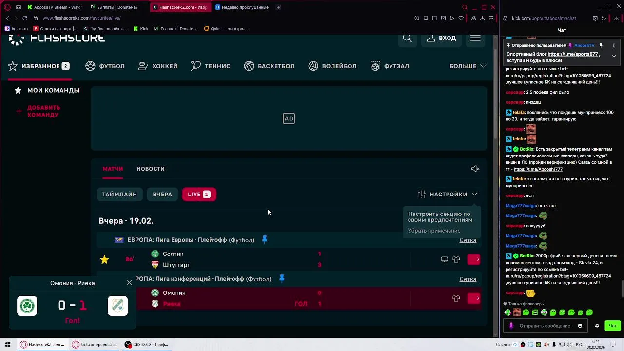Select the ВЧЕРА filter
Image resolution: width=624 pixels, height=351 pixels.
(x=162, y=195)
